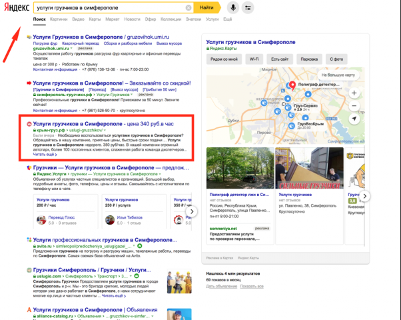Open the Видео tab
Screen dimensions: 401x320
78,19
